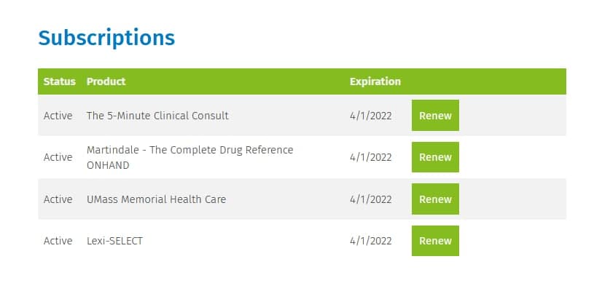This screenshot has height=283, width=594.
Task: Click expiration date of 5-Minute Clinical Consult
Action: [x=370, y=116]
